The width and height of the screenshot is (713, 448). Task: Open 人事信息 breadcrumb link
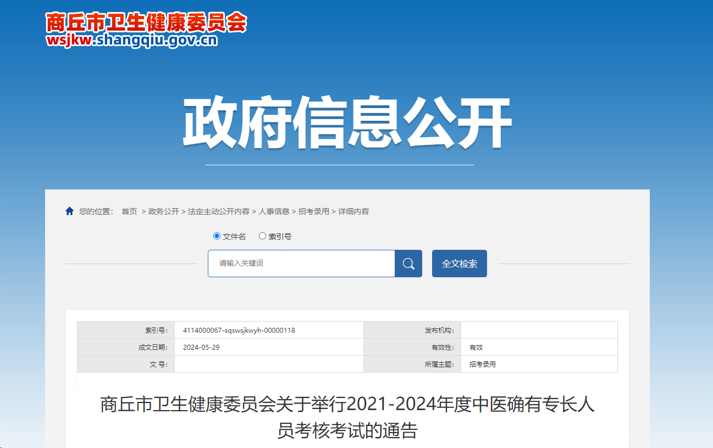[274, 211]
